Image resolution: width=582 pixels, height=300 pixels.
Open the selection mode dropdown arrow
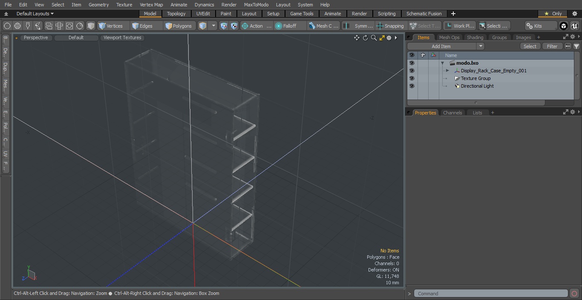(213, 26)
